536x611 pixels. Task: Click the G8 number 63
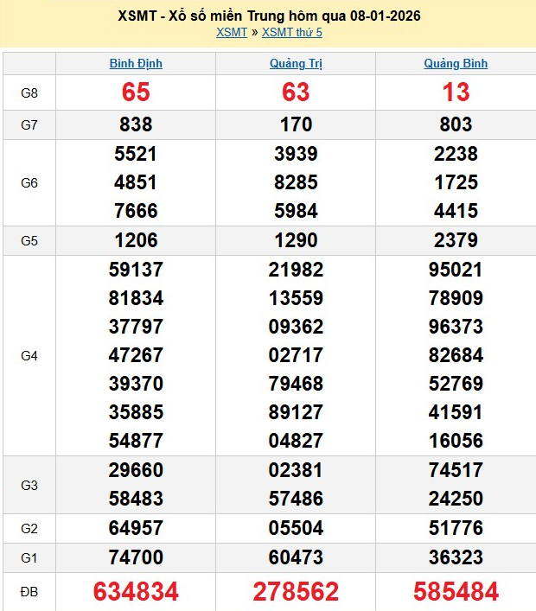click(x=296, y=92)
